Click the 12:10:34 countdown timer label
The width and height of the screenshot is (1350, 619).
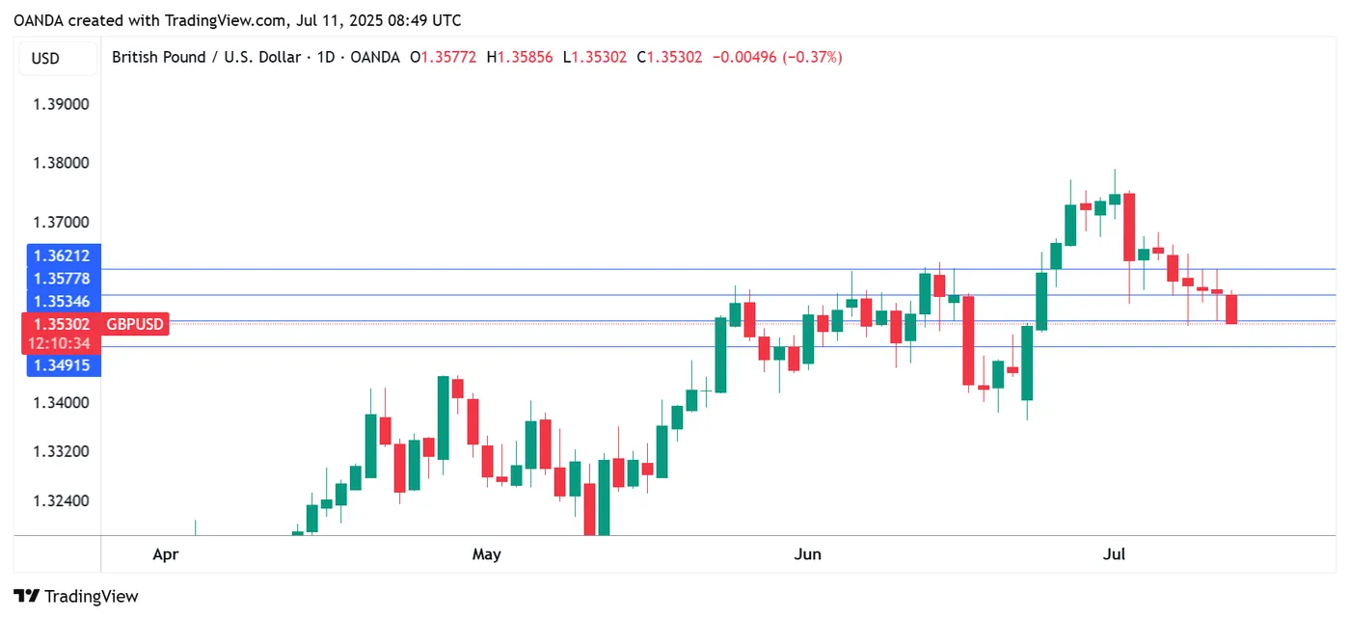pyautogui.click(x=61, y=343)
